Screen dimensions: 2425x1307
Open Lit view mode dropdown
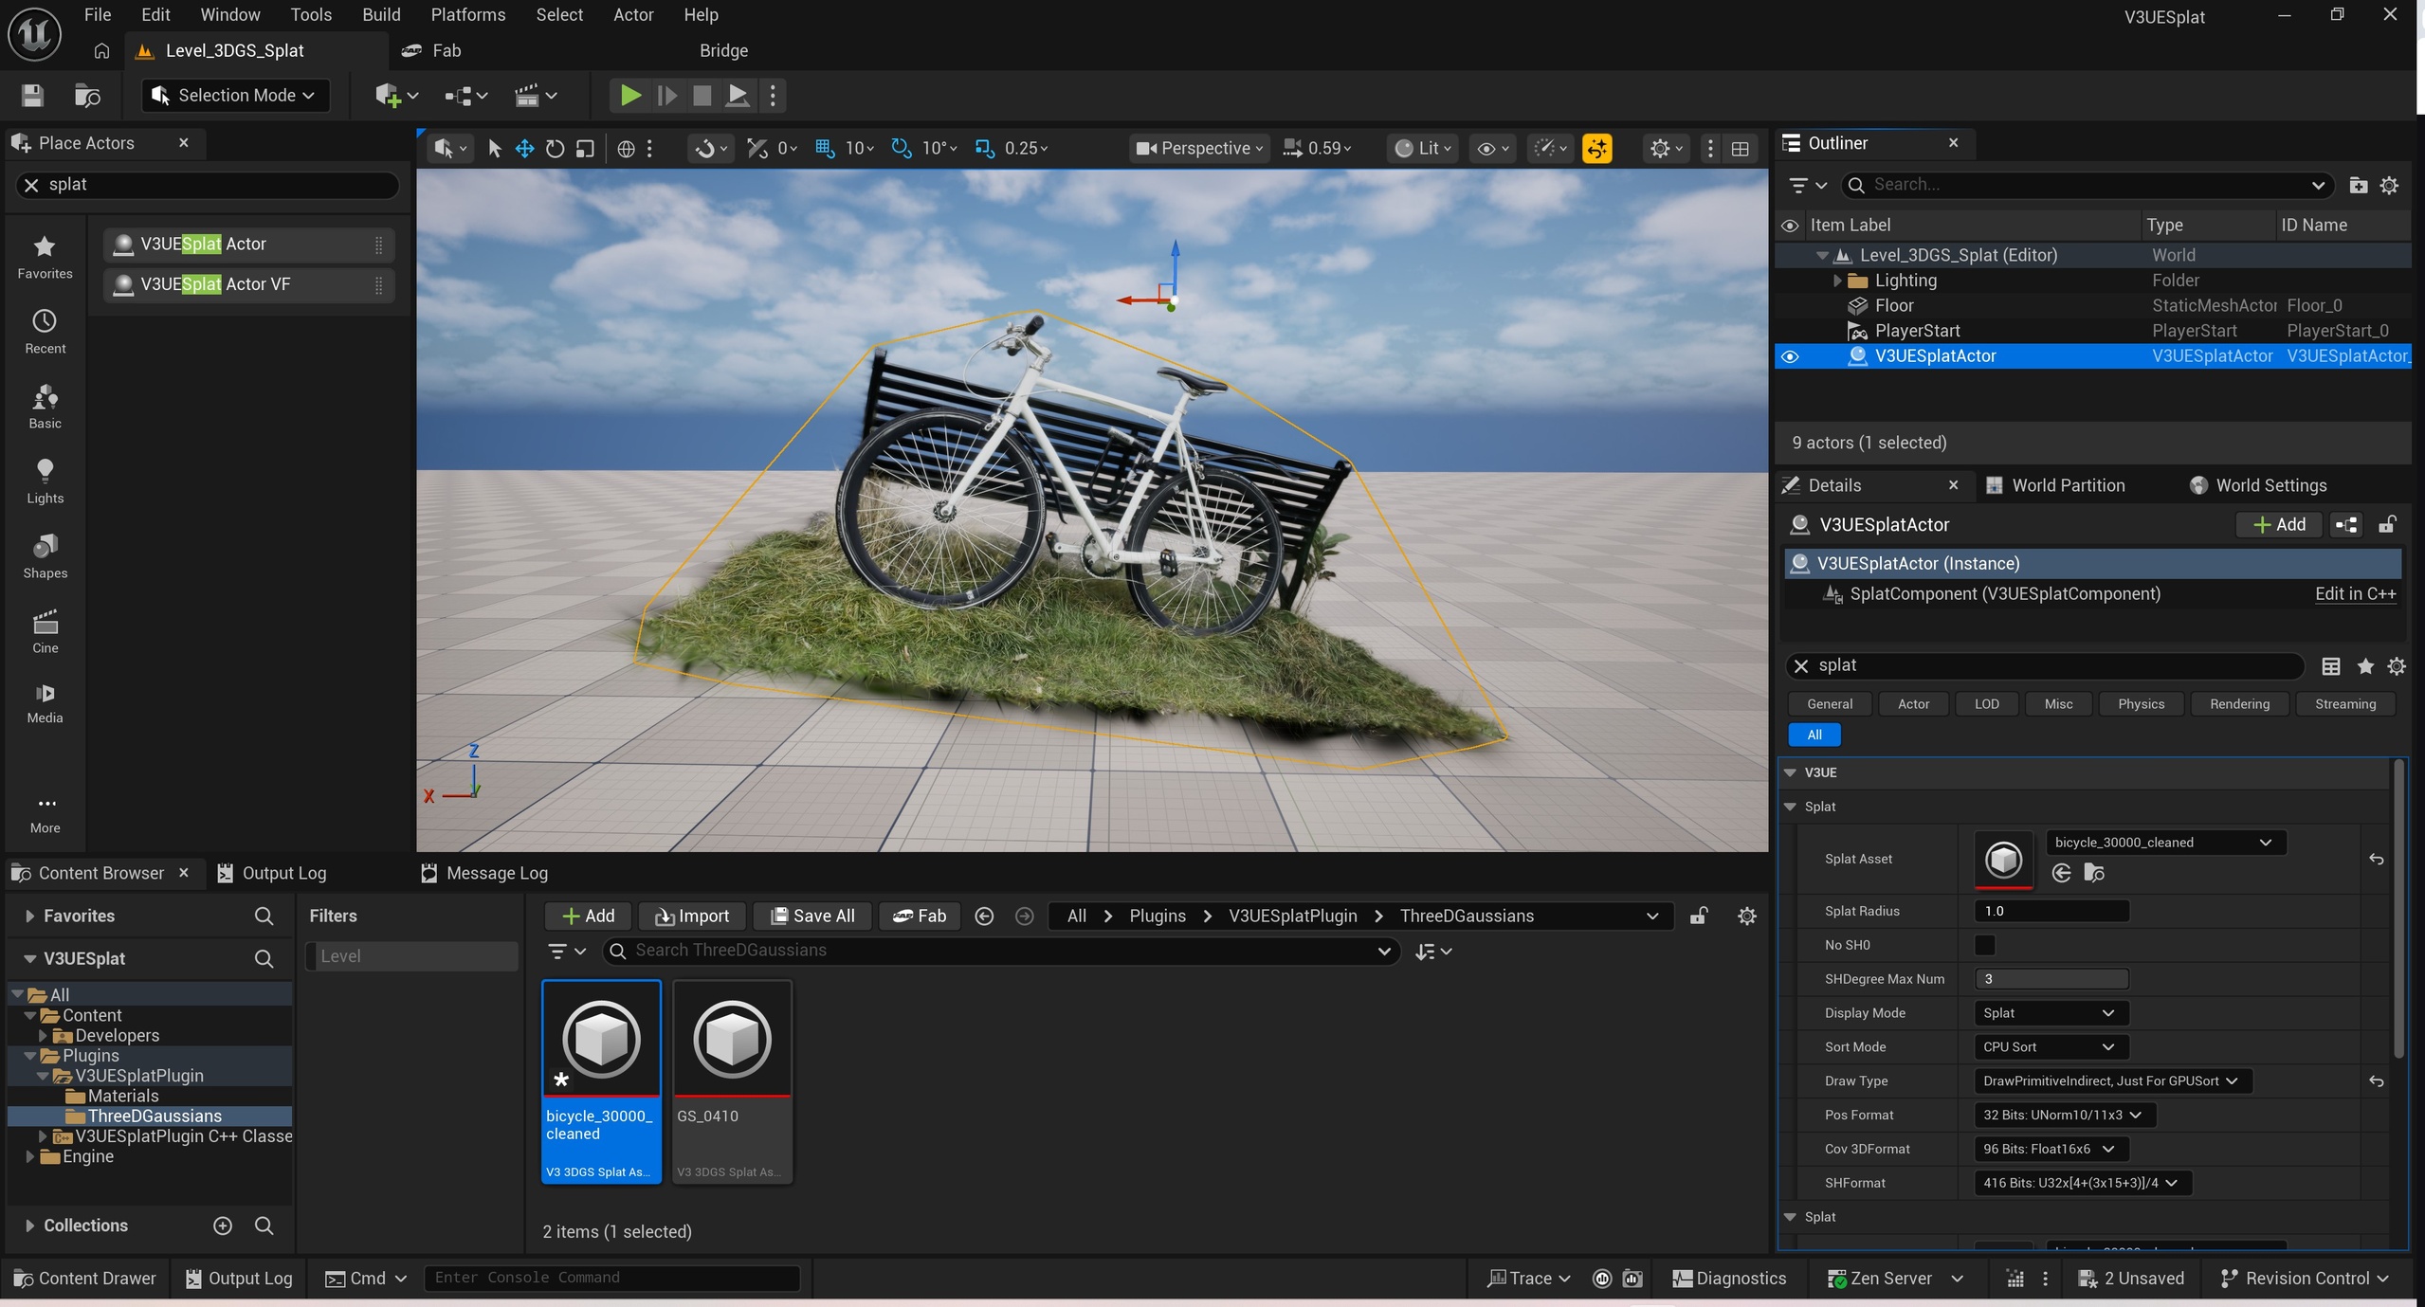[1422, 148]
